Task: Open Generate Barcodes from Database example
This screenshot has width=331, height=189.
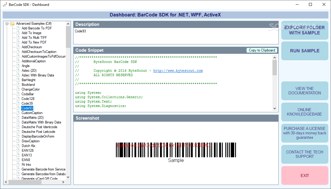Action: 44,174
